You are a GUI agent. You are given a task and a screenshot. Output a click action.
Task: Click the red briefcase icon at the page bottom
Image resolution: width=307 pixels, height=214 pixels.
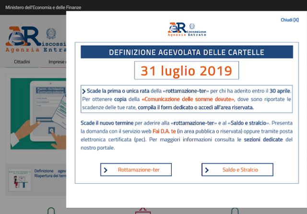(x=143, y=211)
